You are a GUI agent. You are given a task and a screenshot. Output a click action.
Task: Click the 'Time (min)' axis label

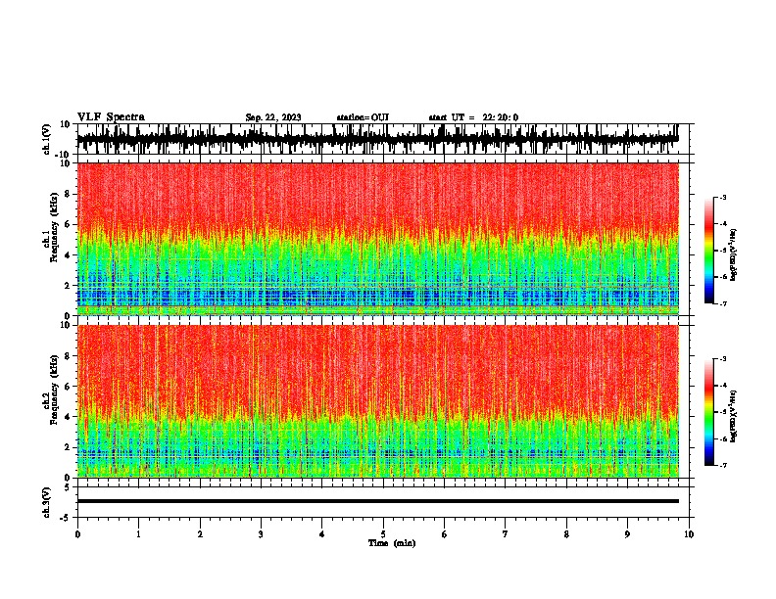[392, 543]
